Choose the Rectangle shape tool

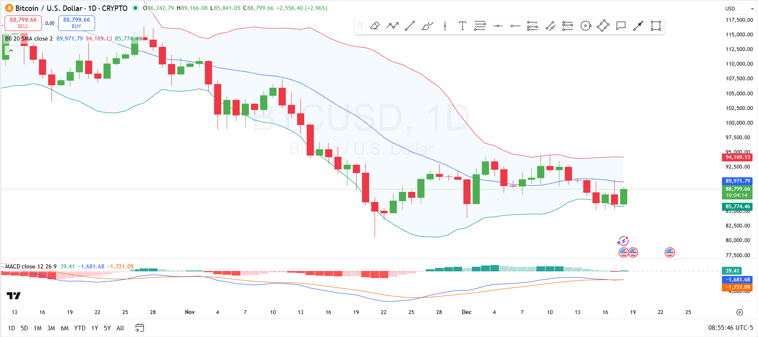(x=656, y=26)
